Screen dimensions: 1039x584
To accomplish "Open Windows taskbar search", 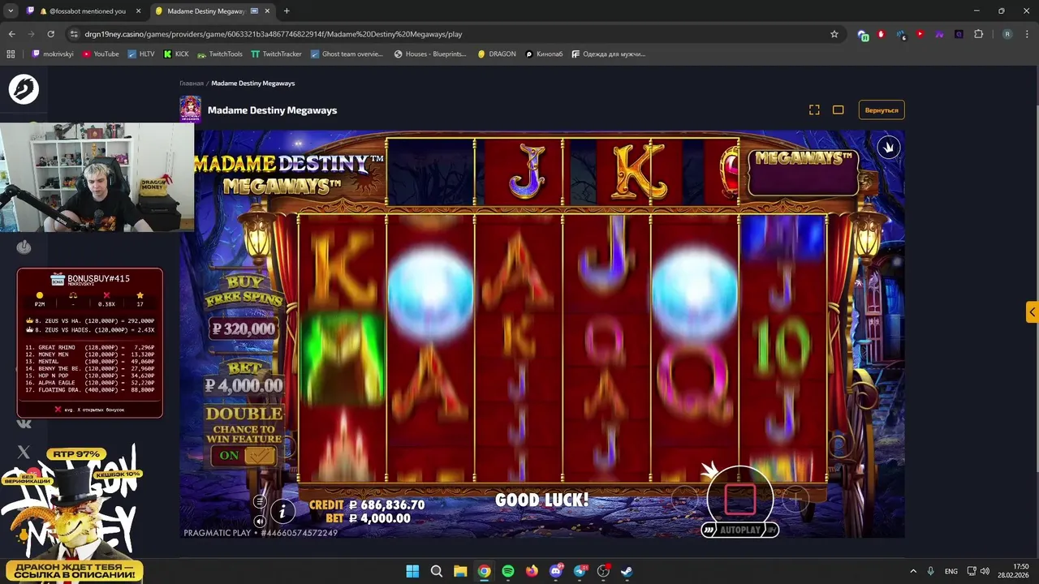I will [x=436, y=571].
